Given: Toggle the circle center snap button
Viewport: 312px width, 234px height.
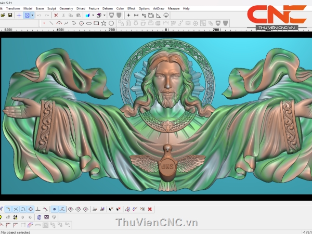Looking at the screenshot, I should [x=31, y=209].
